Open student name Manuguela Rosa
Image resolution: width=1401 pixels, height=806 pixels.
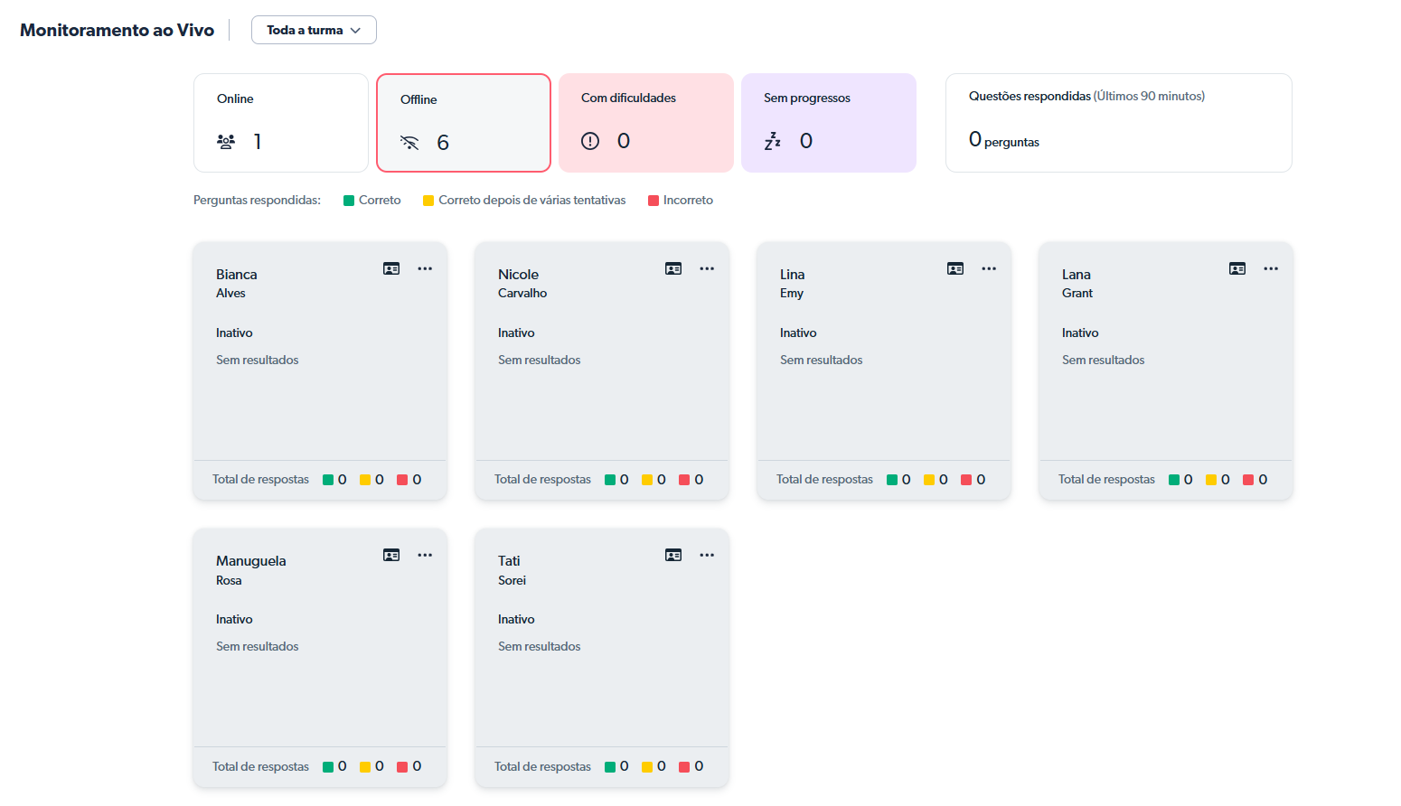pos(250,561)
